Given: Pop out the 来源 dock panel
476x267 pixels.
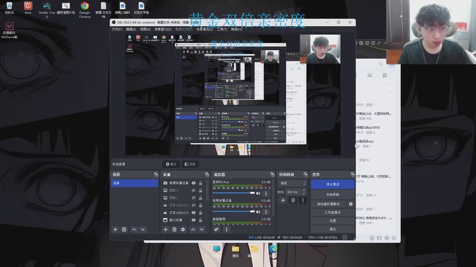Looking at the screenshot, I should coord(206,174).
